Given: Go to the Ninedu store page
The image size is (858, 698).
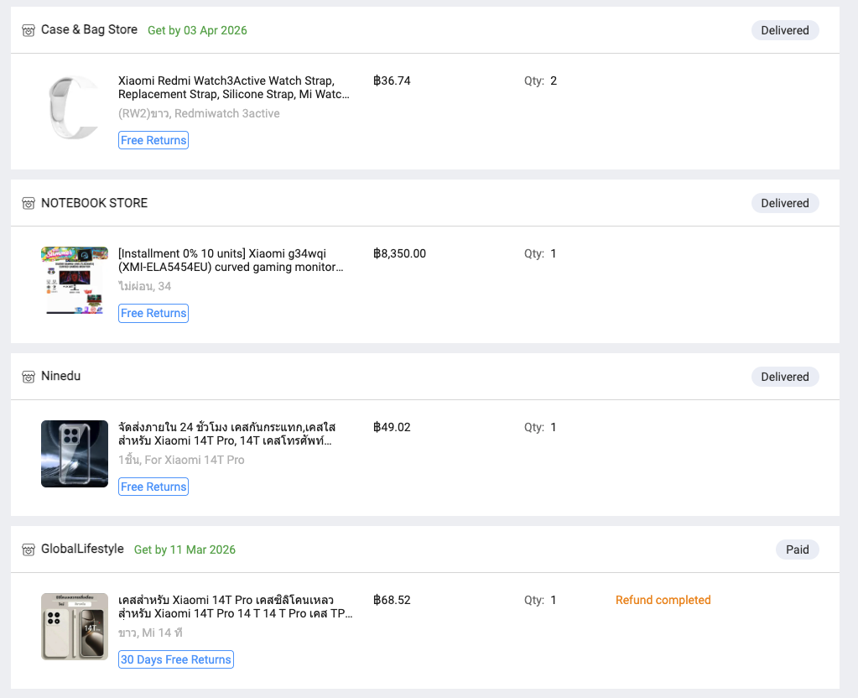Looking at the screenshot, I should tap(60, 376).
